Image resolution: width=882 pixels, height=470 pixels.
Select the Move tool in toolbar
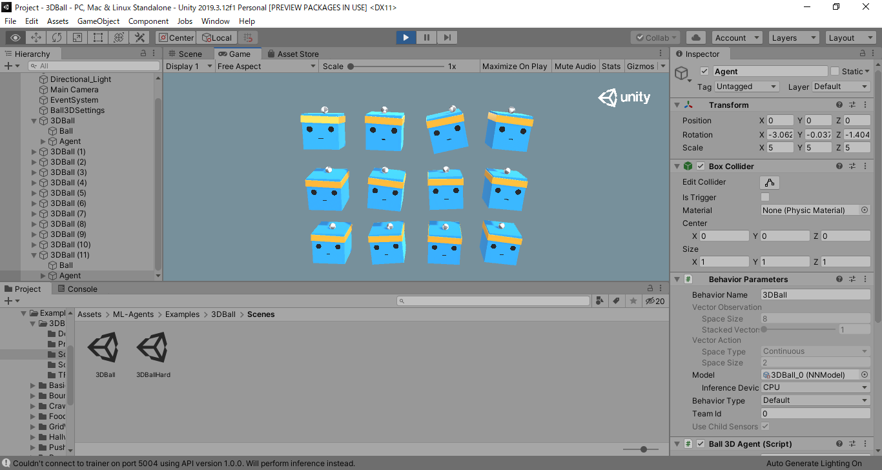click(36, 37)
